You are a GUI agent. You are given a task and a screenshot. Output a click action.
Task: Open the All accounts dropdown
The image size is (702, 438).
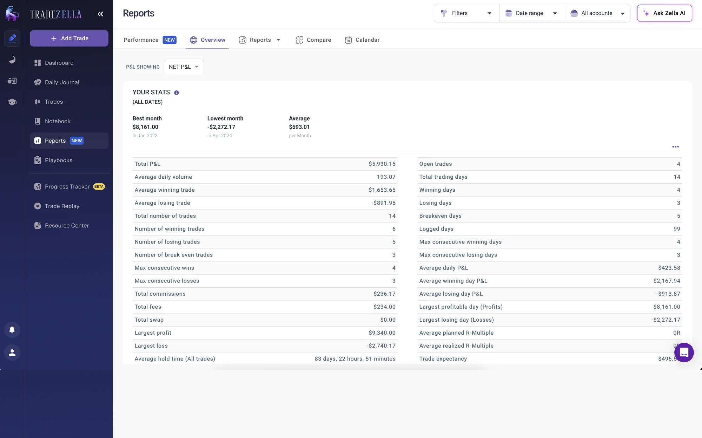[x=597, y=13]
